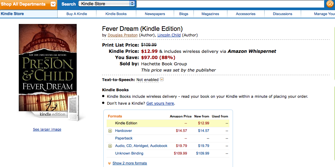This screenshot has height=167, width=335.
Task: Click the orange GO search button
Action: point(330,4)
